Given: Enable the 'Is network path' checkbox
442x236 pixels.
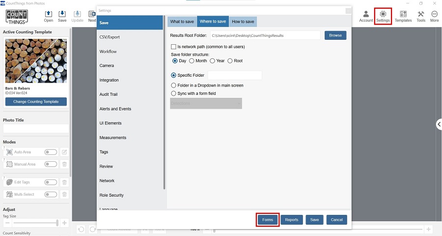Looking at the screenshot, I should click(x=173, y=47).
